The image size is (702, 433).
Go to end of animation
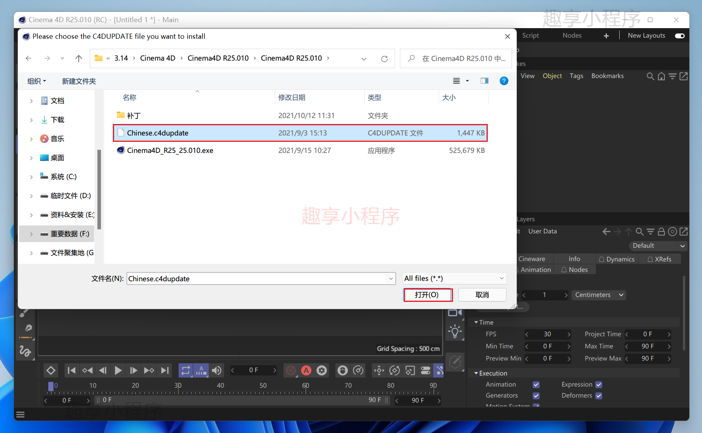(165, 371)
